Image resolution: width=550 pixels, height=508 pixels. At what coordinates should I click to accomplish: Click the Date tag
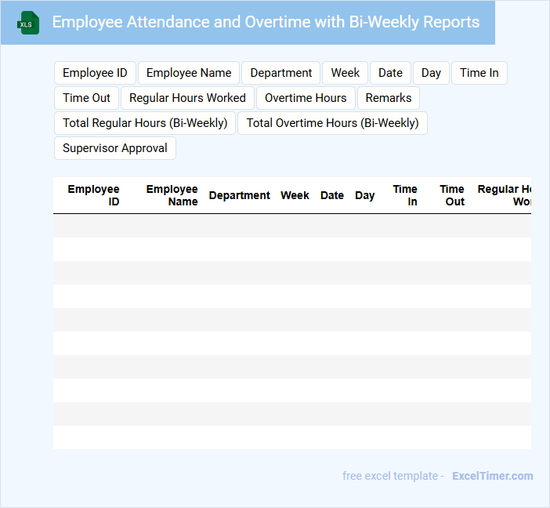390,73
